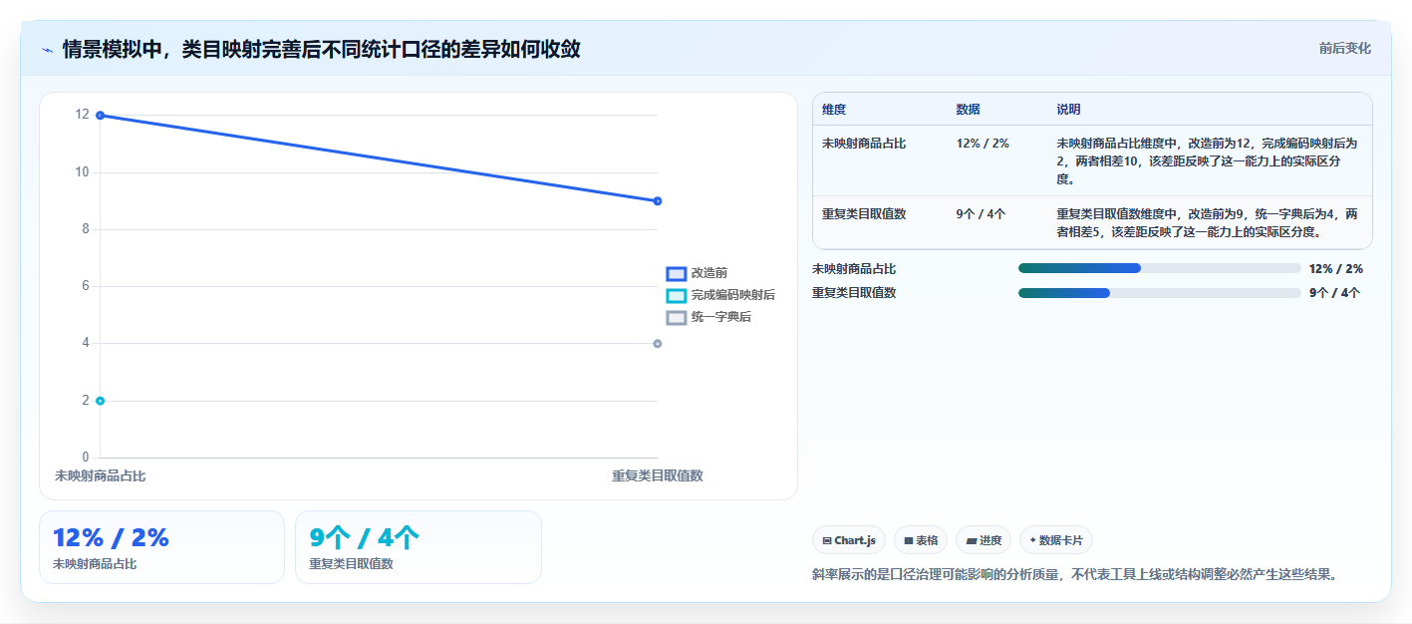Click y-axis tick label 6
Image resolution: width=1412 pixels, height=624 pixels.
[85, 287]
